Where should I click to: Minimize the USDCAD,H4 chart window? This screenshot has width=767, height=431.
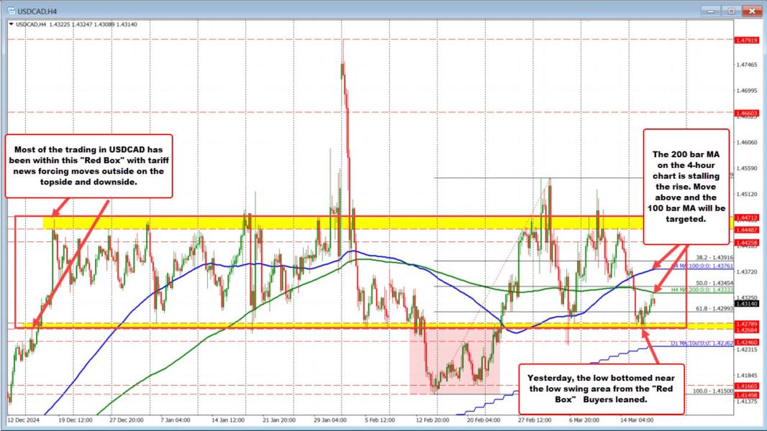point(709,11)
